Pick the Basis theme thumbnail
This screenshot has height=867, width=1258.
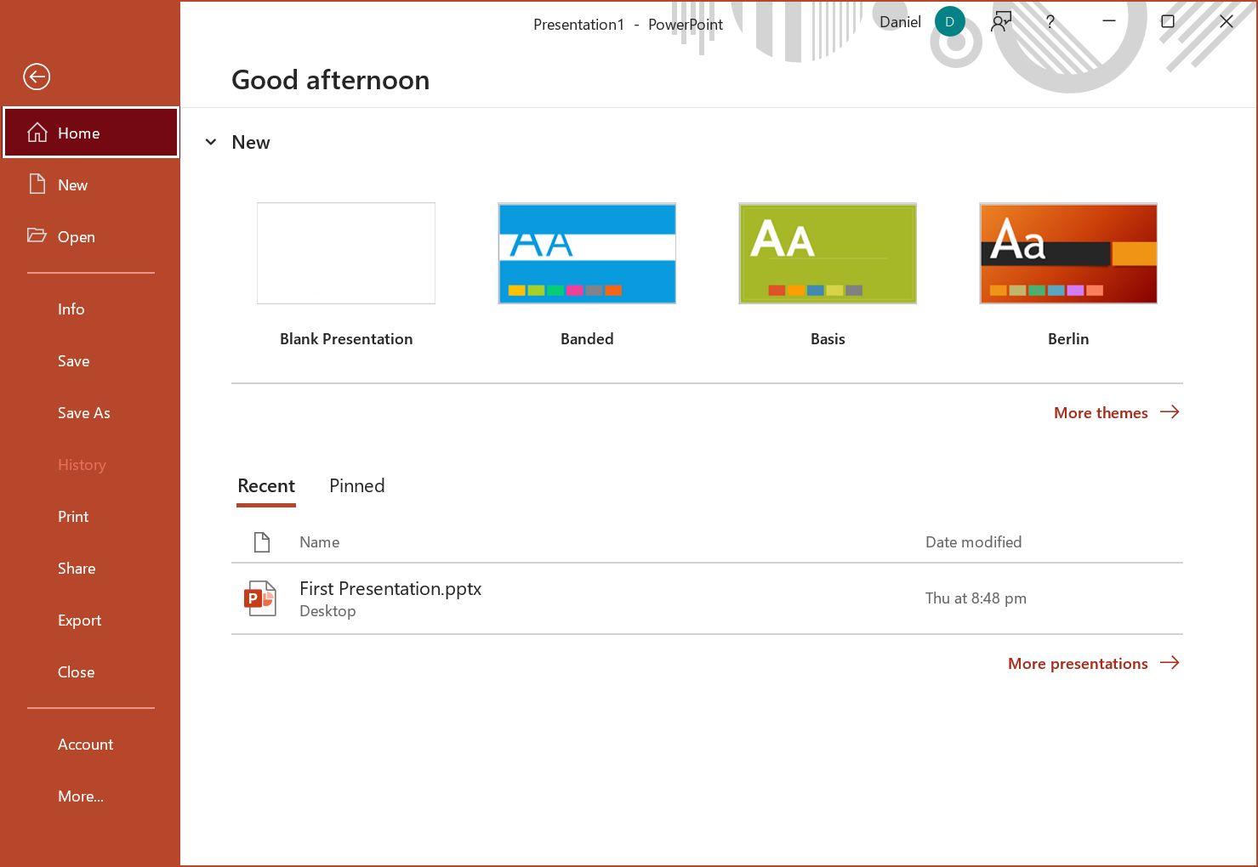coord(828,253)
